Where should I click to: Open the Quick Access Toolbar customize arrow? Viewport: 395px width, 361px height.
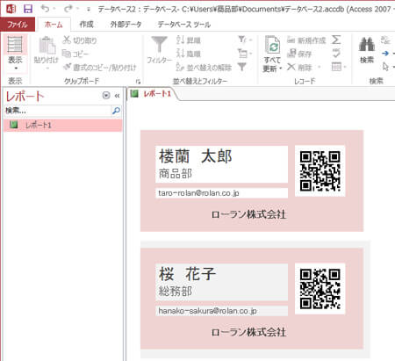coord(89,10)
